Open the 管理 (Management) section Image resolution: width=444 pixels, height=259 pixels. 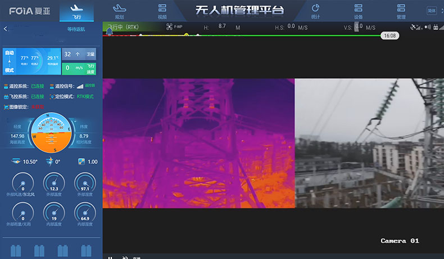tap(401, 11)
